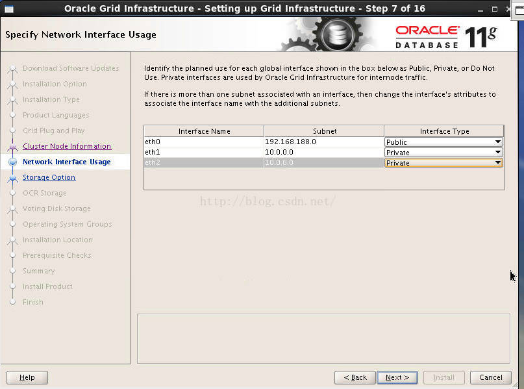The image size is (524, 389).
Task: Select the eth1 interface name cell
Action: (x=204, y=152)
